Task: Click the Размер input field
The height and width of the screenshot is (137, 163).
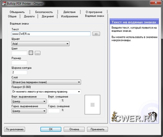Action: (x=19, y=63)
